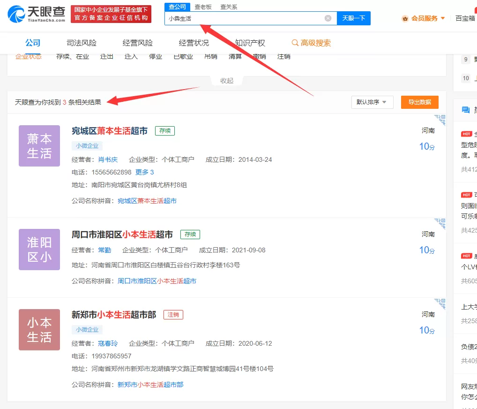The height and width of the screenshot is (409, 477).
Task: Click the 小本生活 company logo thumbnail
Action: click(39, 330)
